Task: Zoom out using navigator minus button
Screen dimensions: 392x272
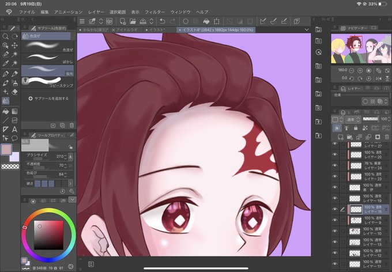Action: [x=351, y=70]
